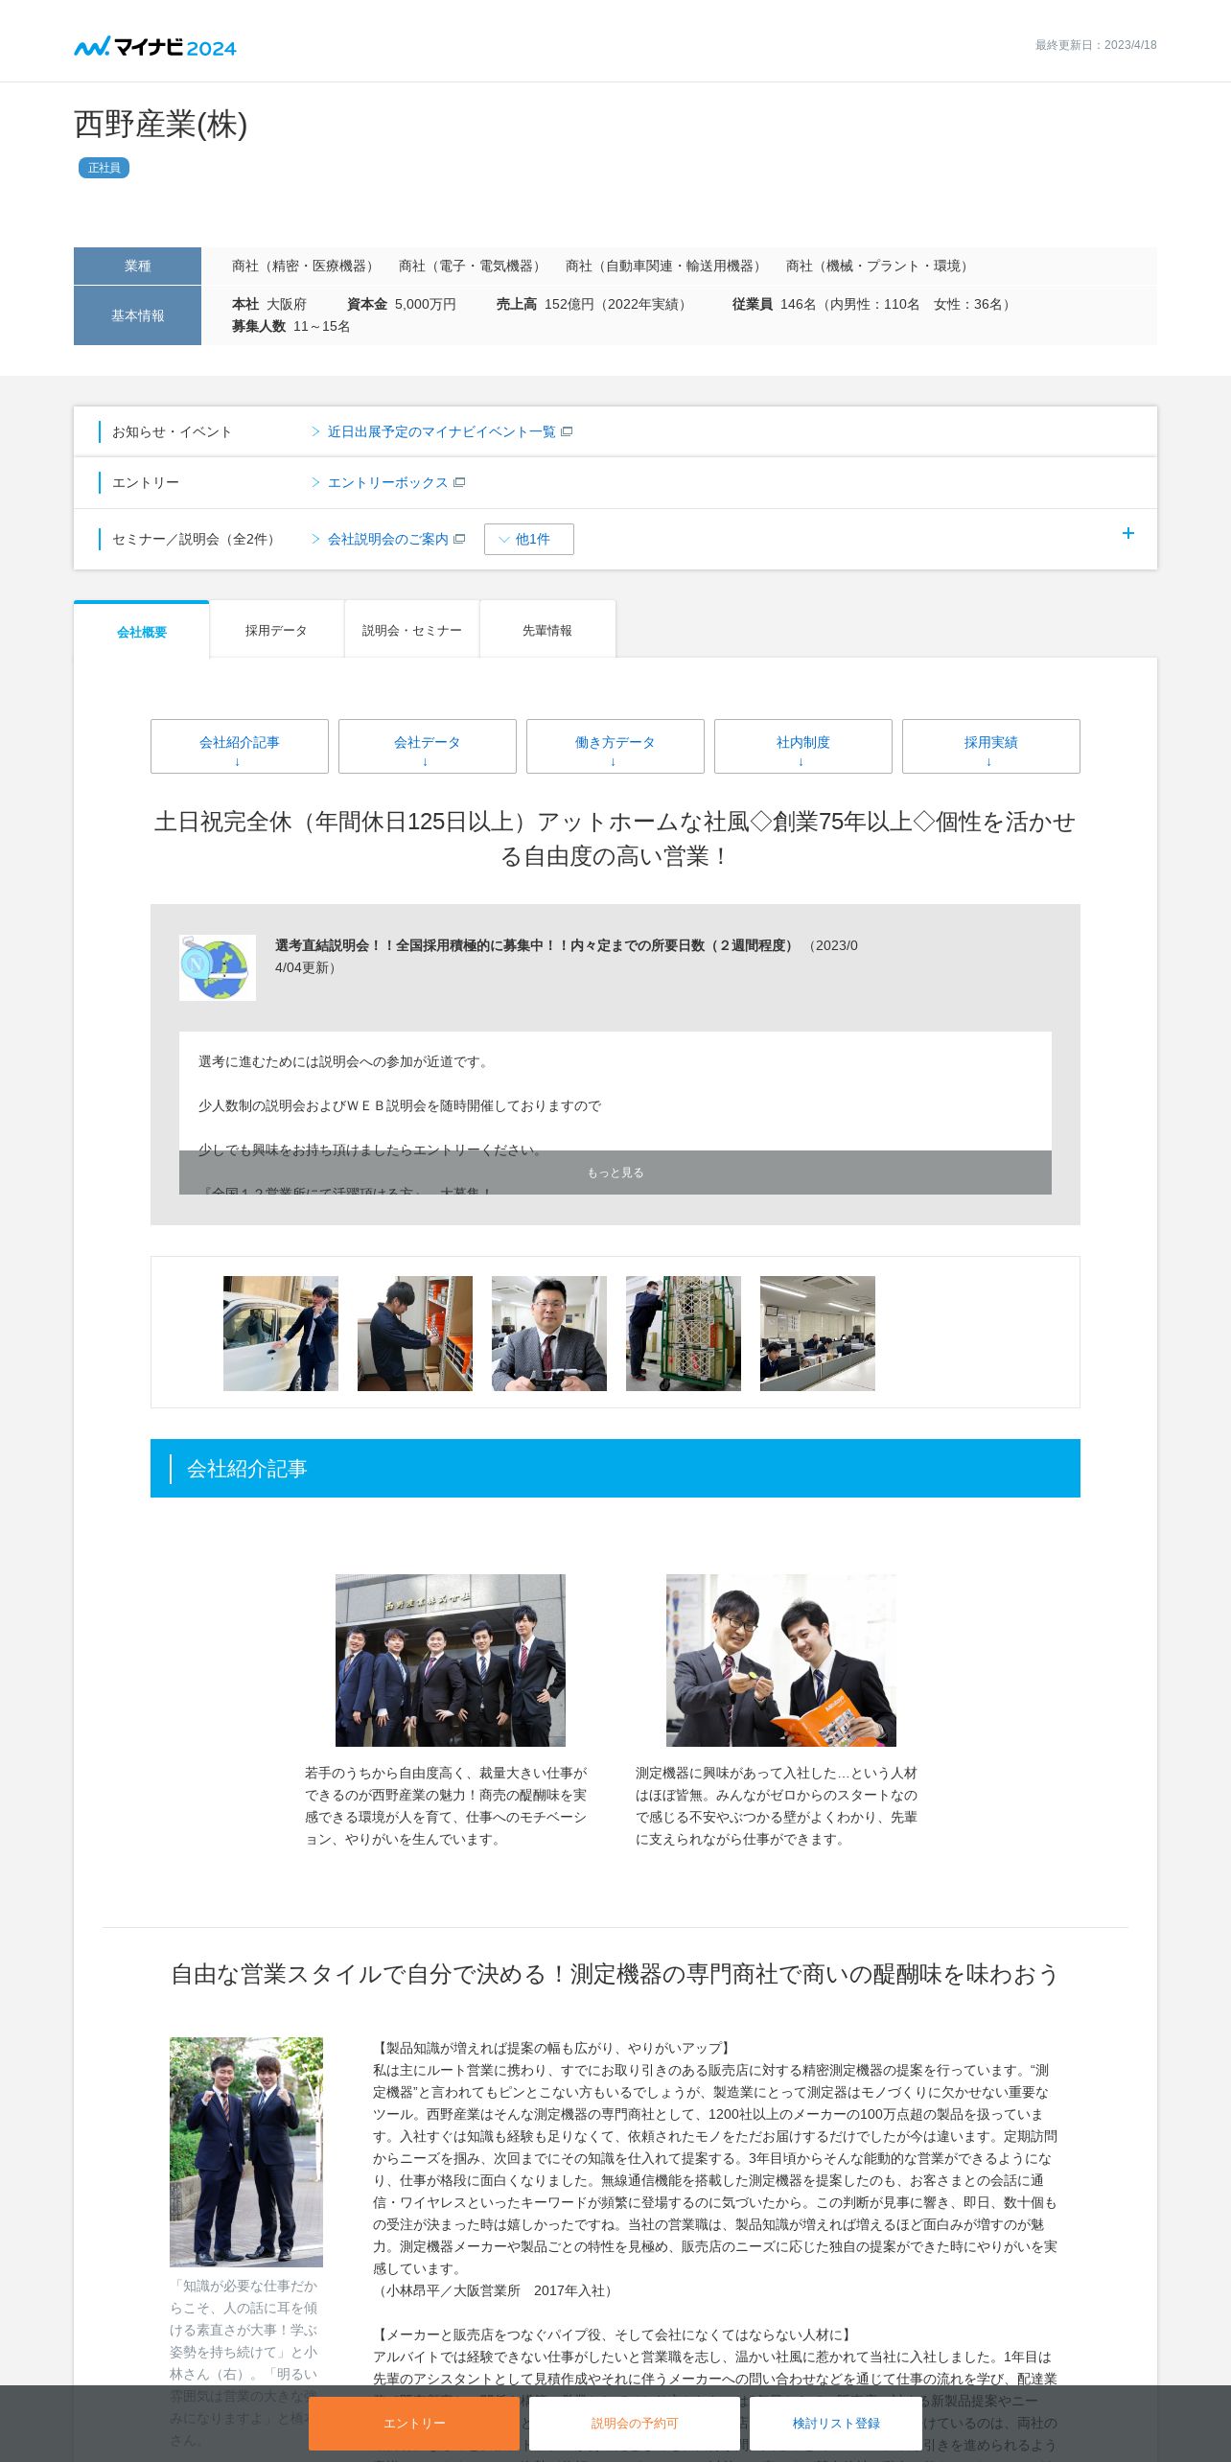Click the 西野産業(株) company heading

click(161, 125)
